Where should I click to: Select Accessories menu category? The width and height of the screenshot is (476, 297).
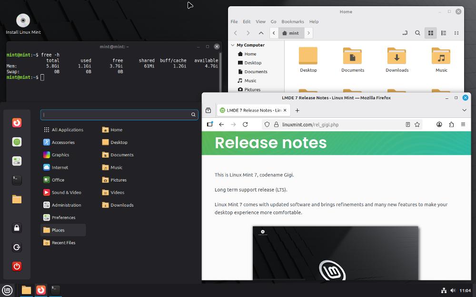tap(63, 142)
